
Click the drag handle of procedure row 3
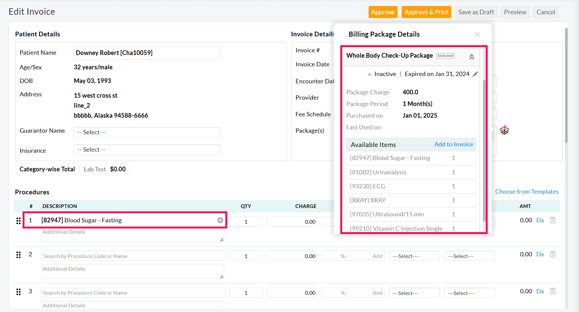click(18, 292)
